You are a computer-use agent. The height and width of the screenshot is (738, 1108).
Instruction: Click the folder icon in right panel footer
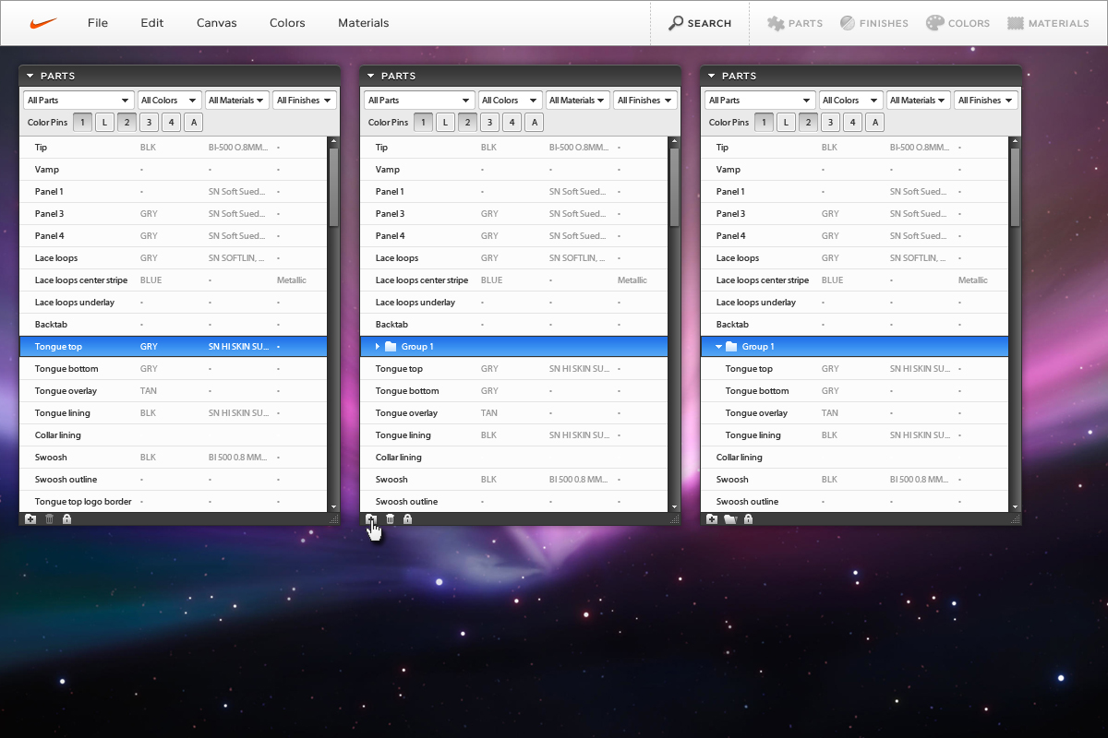(x=729, y=519)
